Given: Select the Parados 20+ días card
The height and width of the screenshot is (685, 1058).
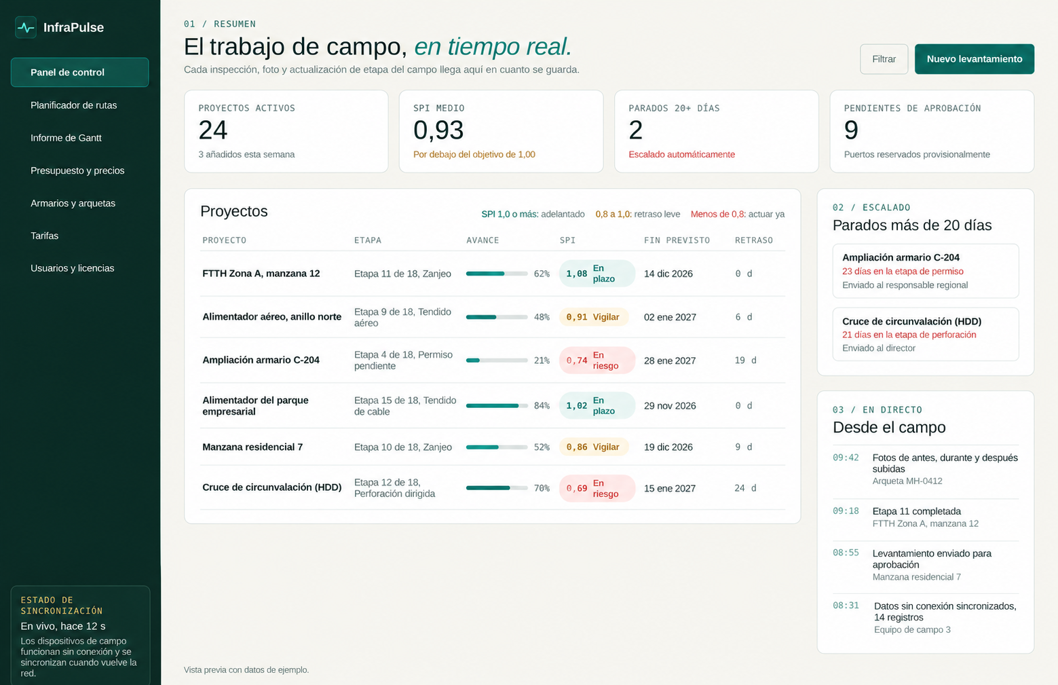Looking at the screenshot, I should point(716,131).
